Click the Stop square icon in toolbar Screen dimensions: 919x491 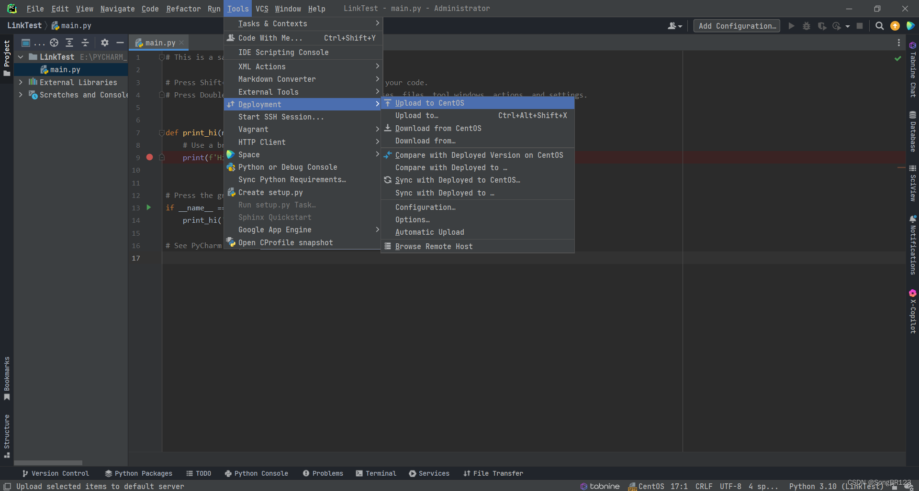[860, 26]
